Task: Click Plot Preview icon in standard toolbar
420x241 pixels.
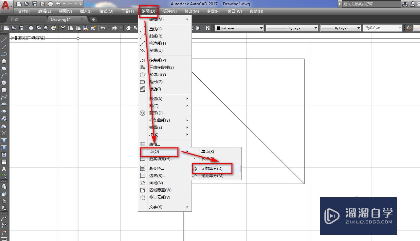Action: point(39,28)
